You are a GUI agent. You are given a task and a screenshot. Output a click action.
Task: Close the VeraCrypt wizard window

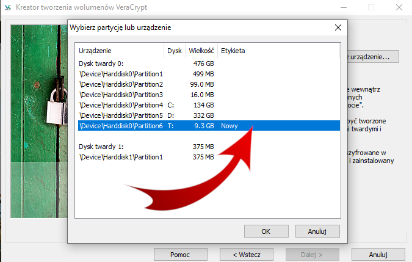click(399, 7)
